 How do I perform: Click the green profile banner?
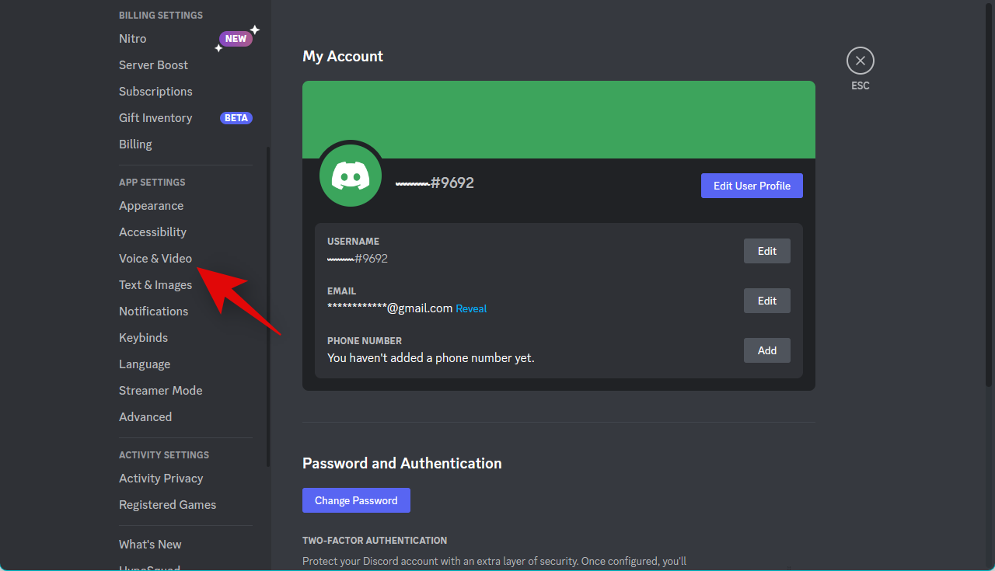tap(558, 117)
